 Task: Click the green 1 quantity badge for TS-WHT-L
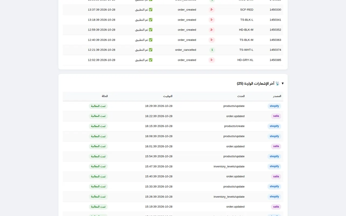tap(212, 50)
